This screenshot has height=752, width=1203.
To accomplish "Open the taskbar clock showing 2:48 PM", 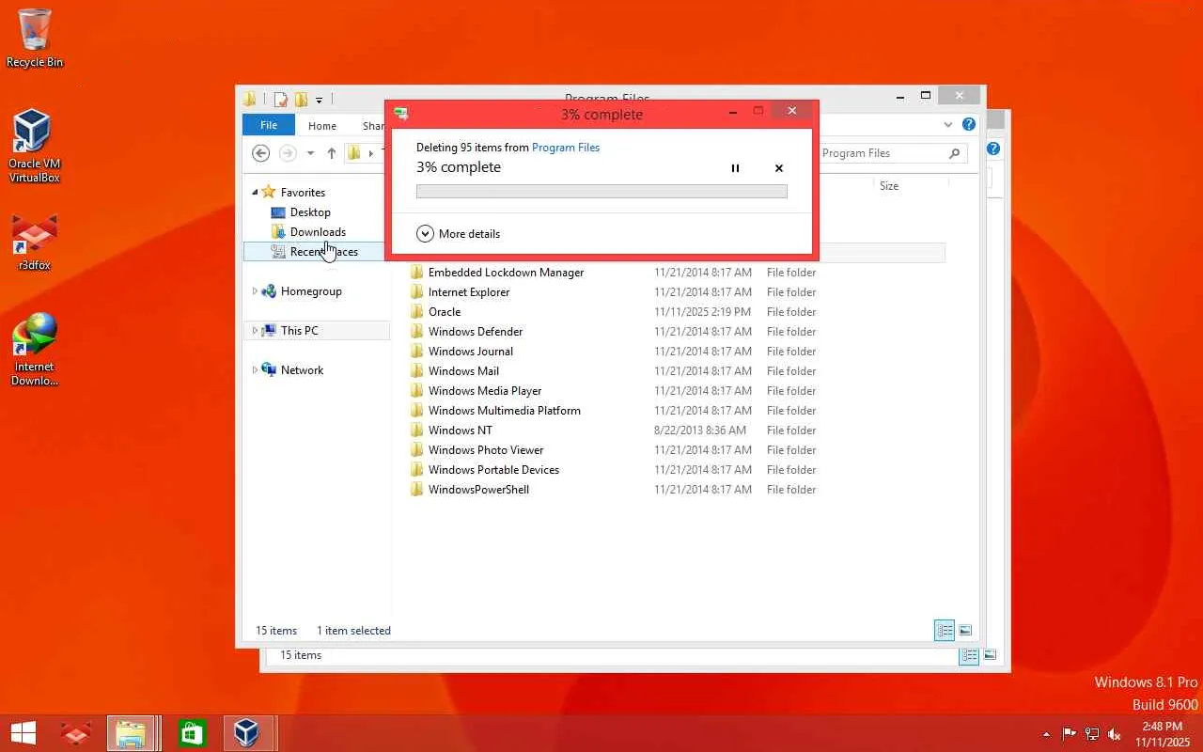I will [x=1163, y=734].
